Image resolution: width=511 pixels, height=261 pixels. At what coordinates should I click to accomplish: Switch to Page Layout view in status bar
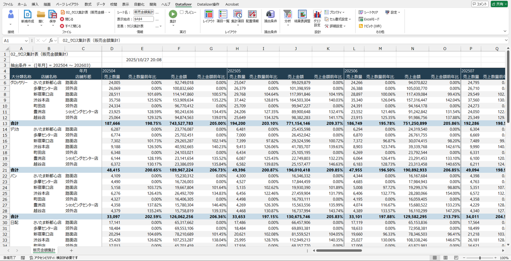click(446, 258)
